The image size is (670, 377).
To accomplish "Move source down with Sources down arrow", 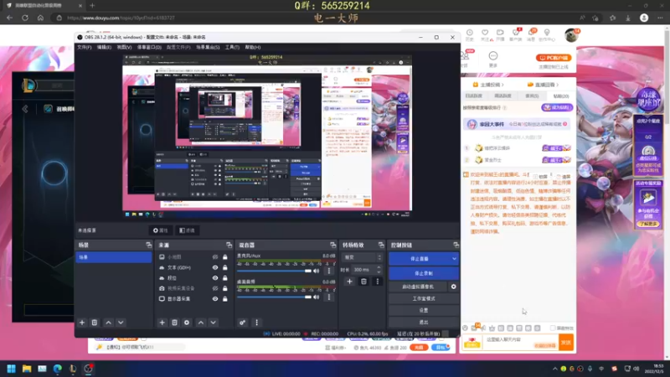I will (214, 323).
